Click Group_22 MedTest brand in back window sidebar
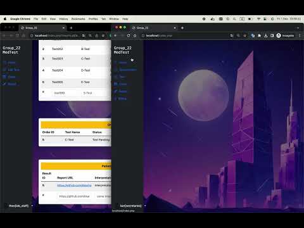The width and height of the screenshot is (304, 228). click(11, 50)
